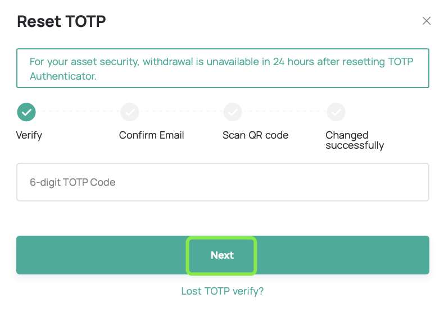Screen dimensions: 444x312
Task: Click the green Verify step checkmark icon
Action: [26, 112]
